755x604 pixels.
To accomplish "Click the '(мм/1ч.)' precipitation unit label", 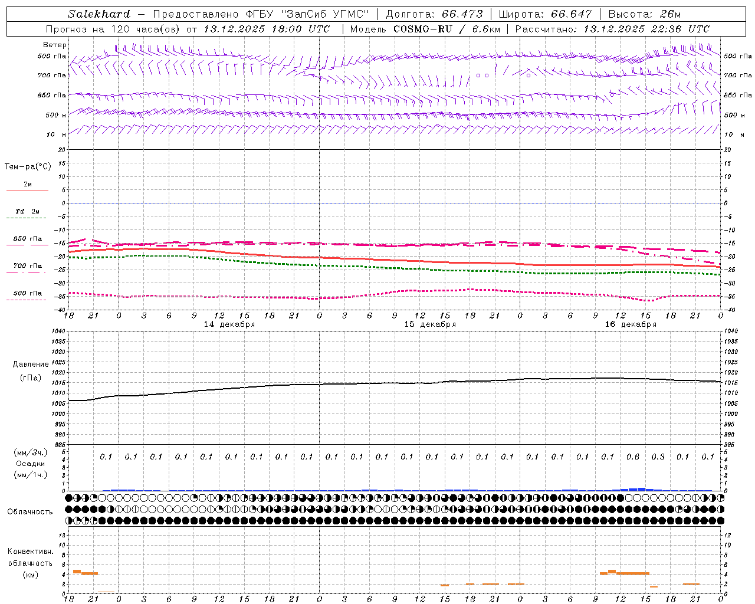I will [x=31, y=475].
